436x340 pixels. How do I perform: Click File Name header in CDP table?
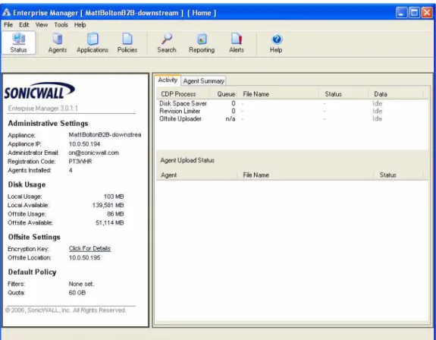(279, 94)
